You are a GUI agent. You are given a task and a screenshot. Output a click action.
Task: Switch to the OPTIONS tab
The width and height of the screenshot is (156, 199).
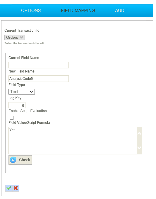[31, 11]
